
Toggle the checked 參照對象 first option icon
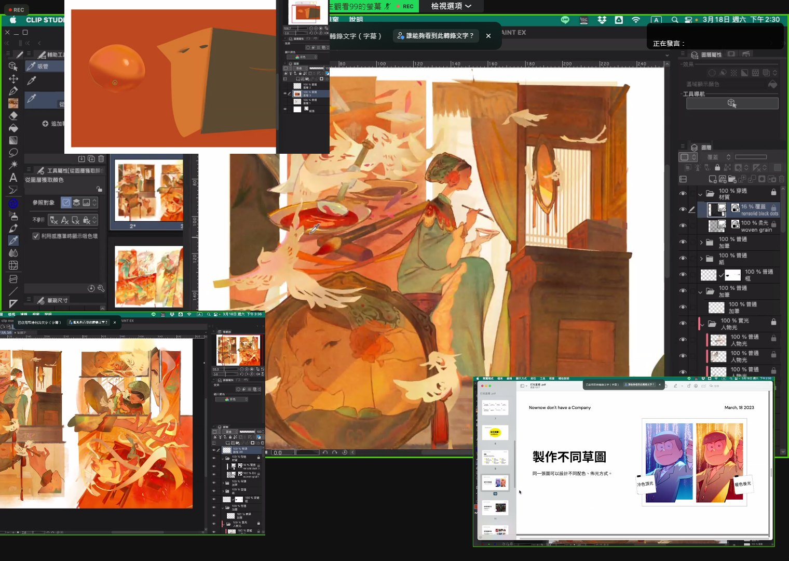(66, 203)
